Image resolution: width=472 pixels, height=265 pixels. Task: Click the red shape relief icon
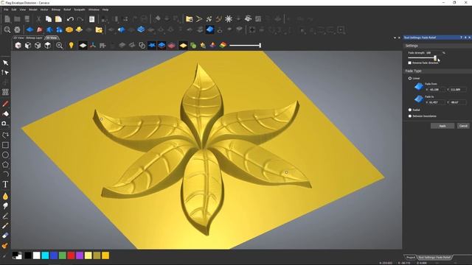[39, 29]
